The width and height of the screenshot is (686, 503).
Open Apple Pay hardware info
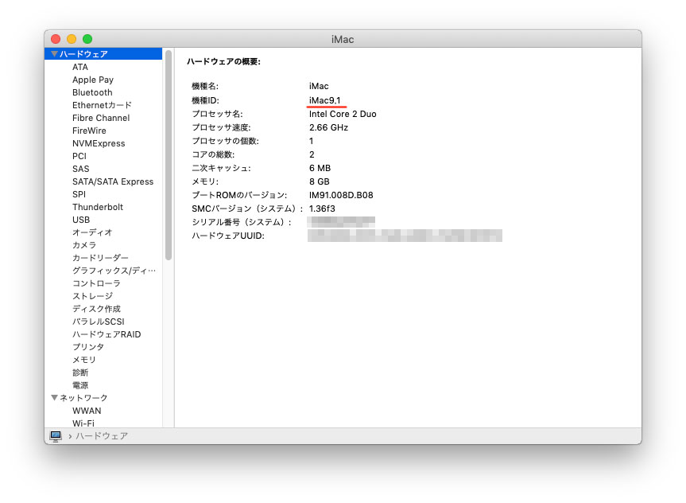coord(93,80)
